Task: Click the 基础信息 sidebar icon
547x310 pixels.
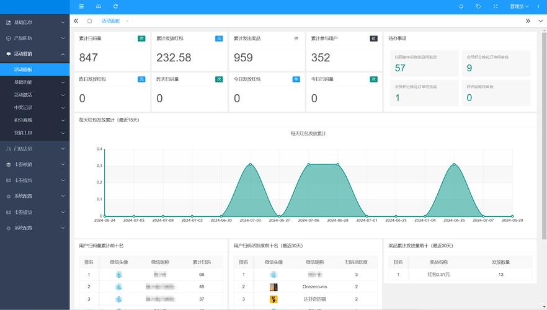Action: [x=9, y=22]
